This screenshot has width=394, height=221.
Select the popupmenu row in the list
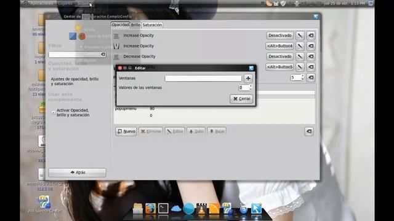click(215, 109)
